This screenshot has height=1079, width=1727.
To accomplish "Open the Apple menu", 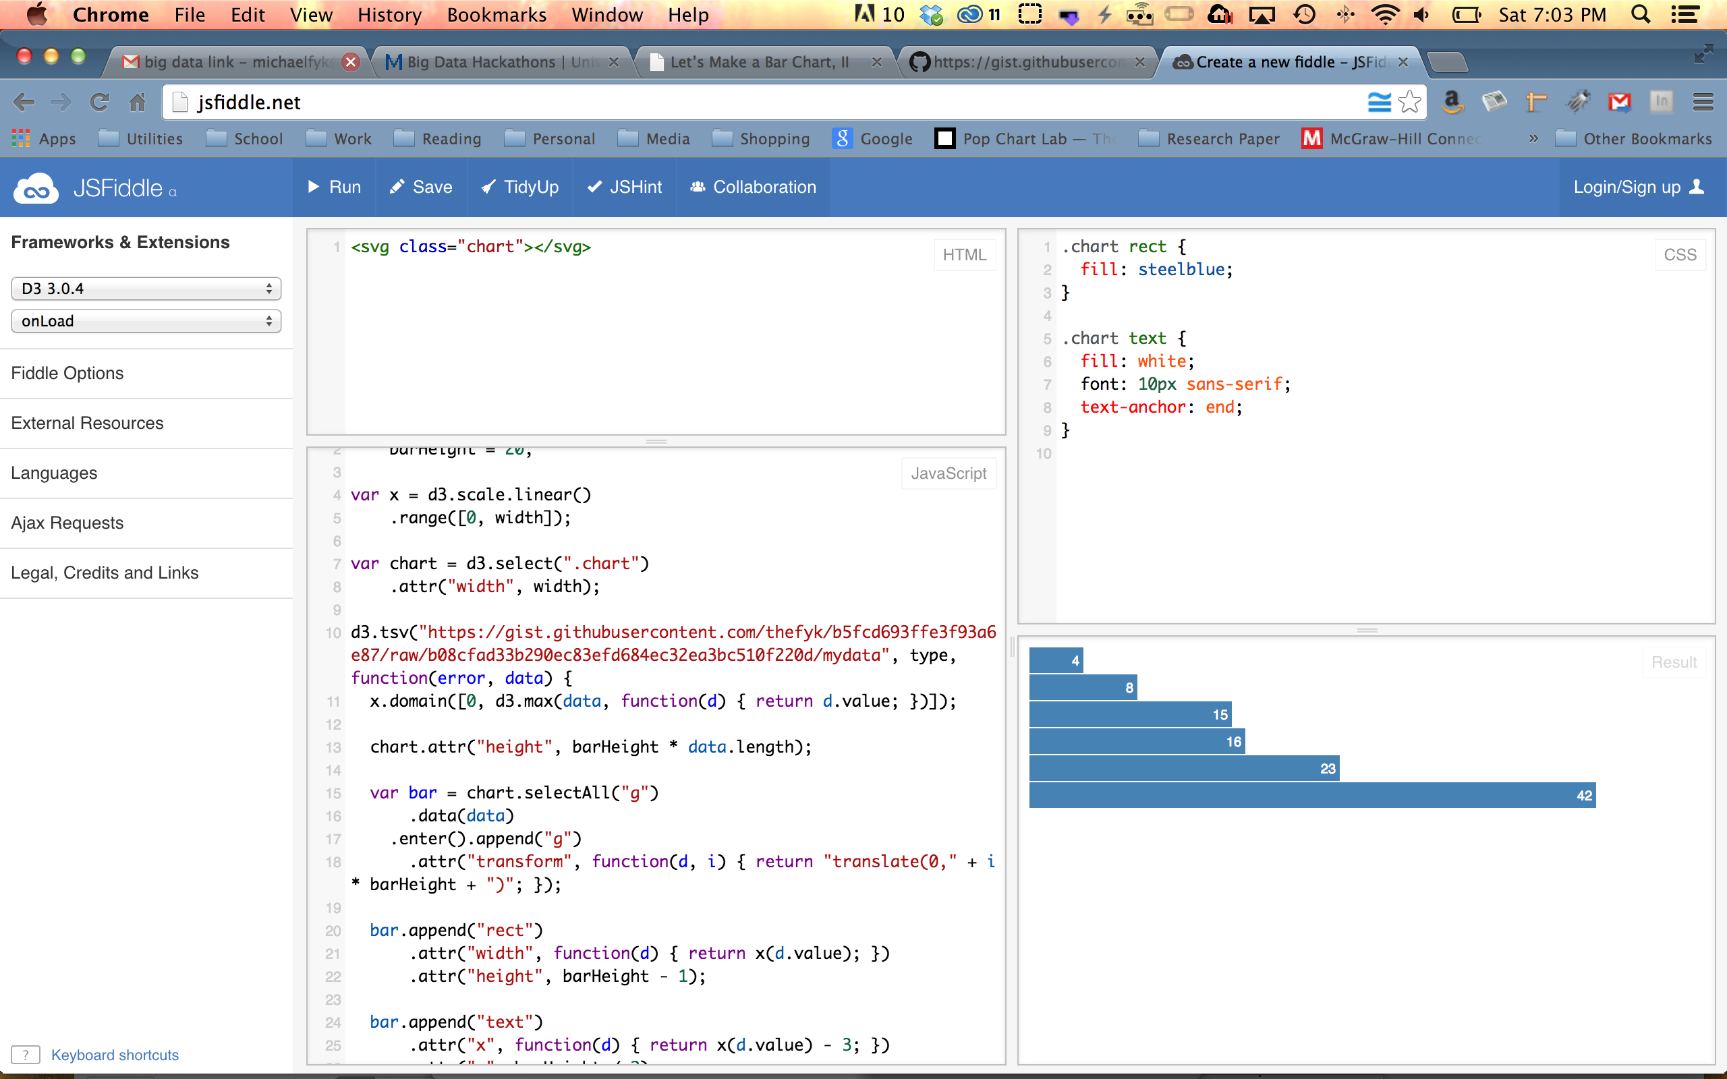I will pos(36,14).
